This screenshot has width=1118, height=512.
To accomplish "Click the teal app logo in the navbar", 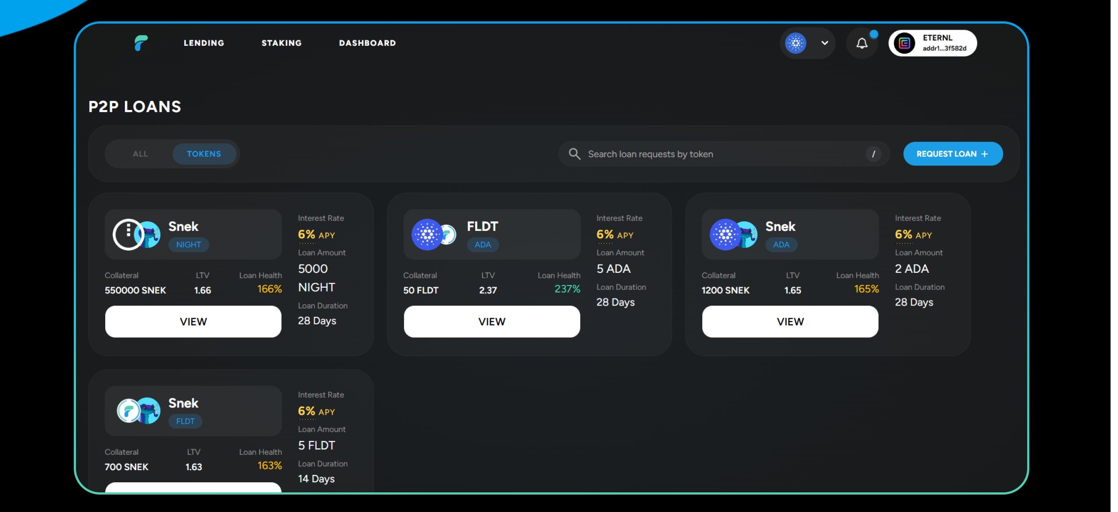I will point(141,43).
